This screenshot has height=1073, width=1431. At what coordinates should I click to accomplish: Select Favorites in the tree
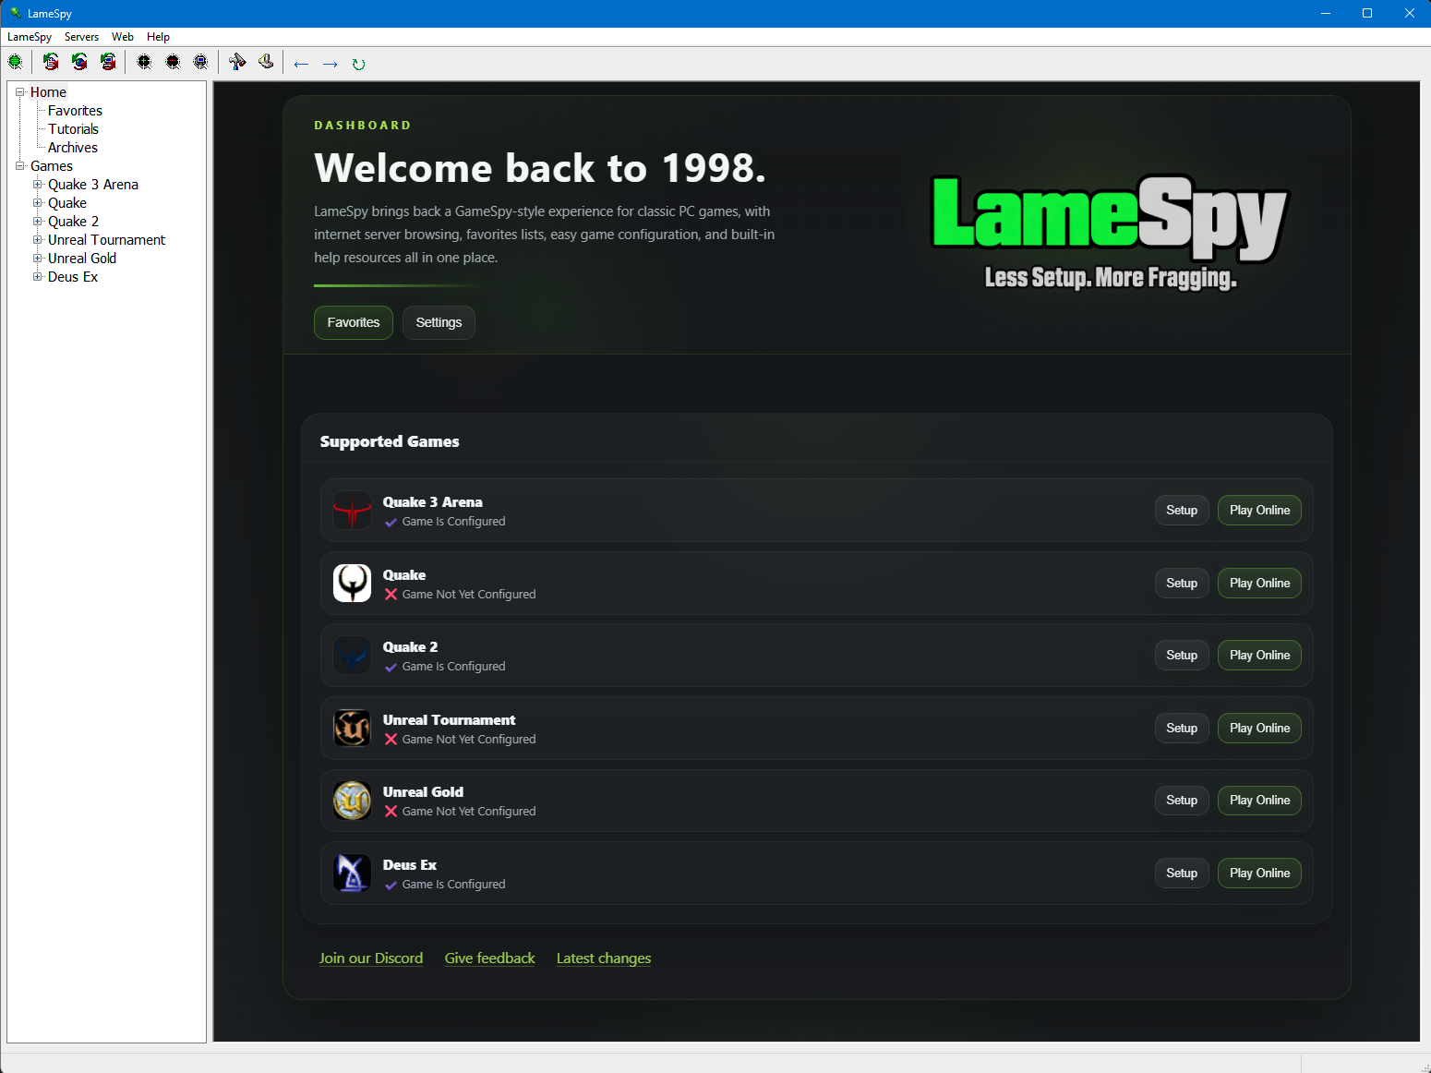pos(75,111)
